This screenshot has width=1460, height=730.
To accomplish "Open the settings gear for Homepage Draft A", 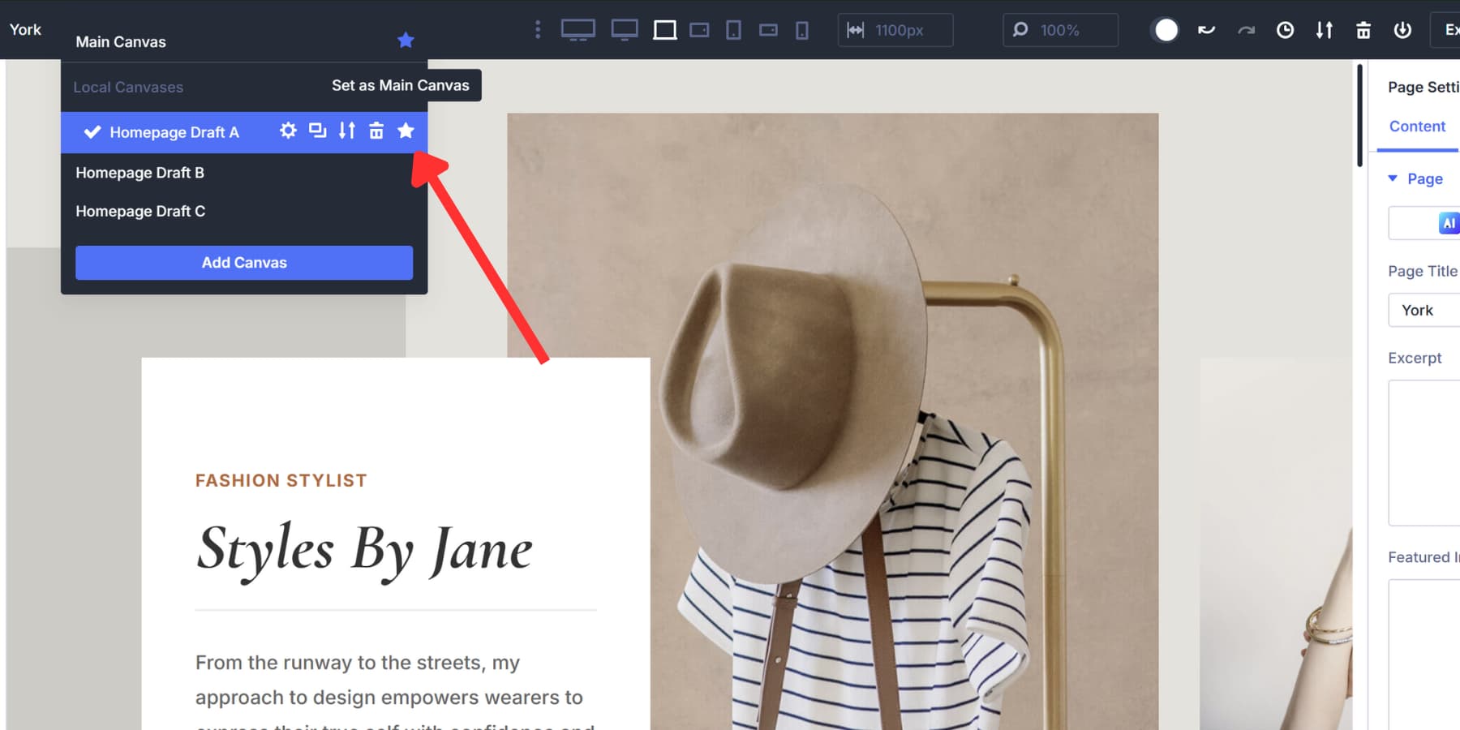I will tap(288, 131).
